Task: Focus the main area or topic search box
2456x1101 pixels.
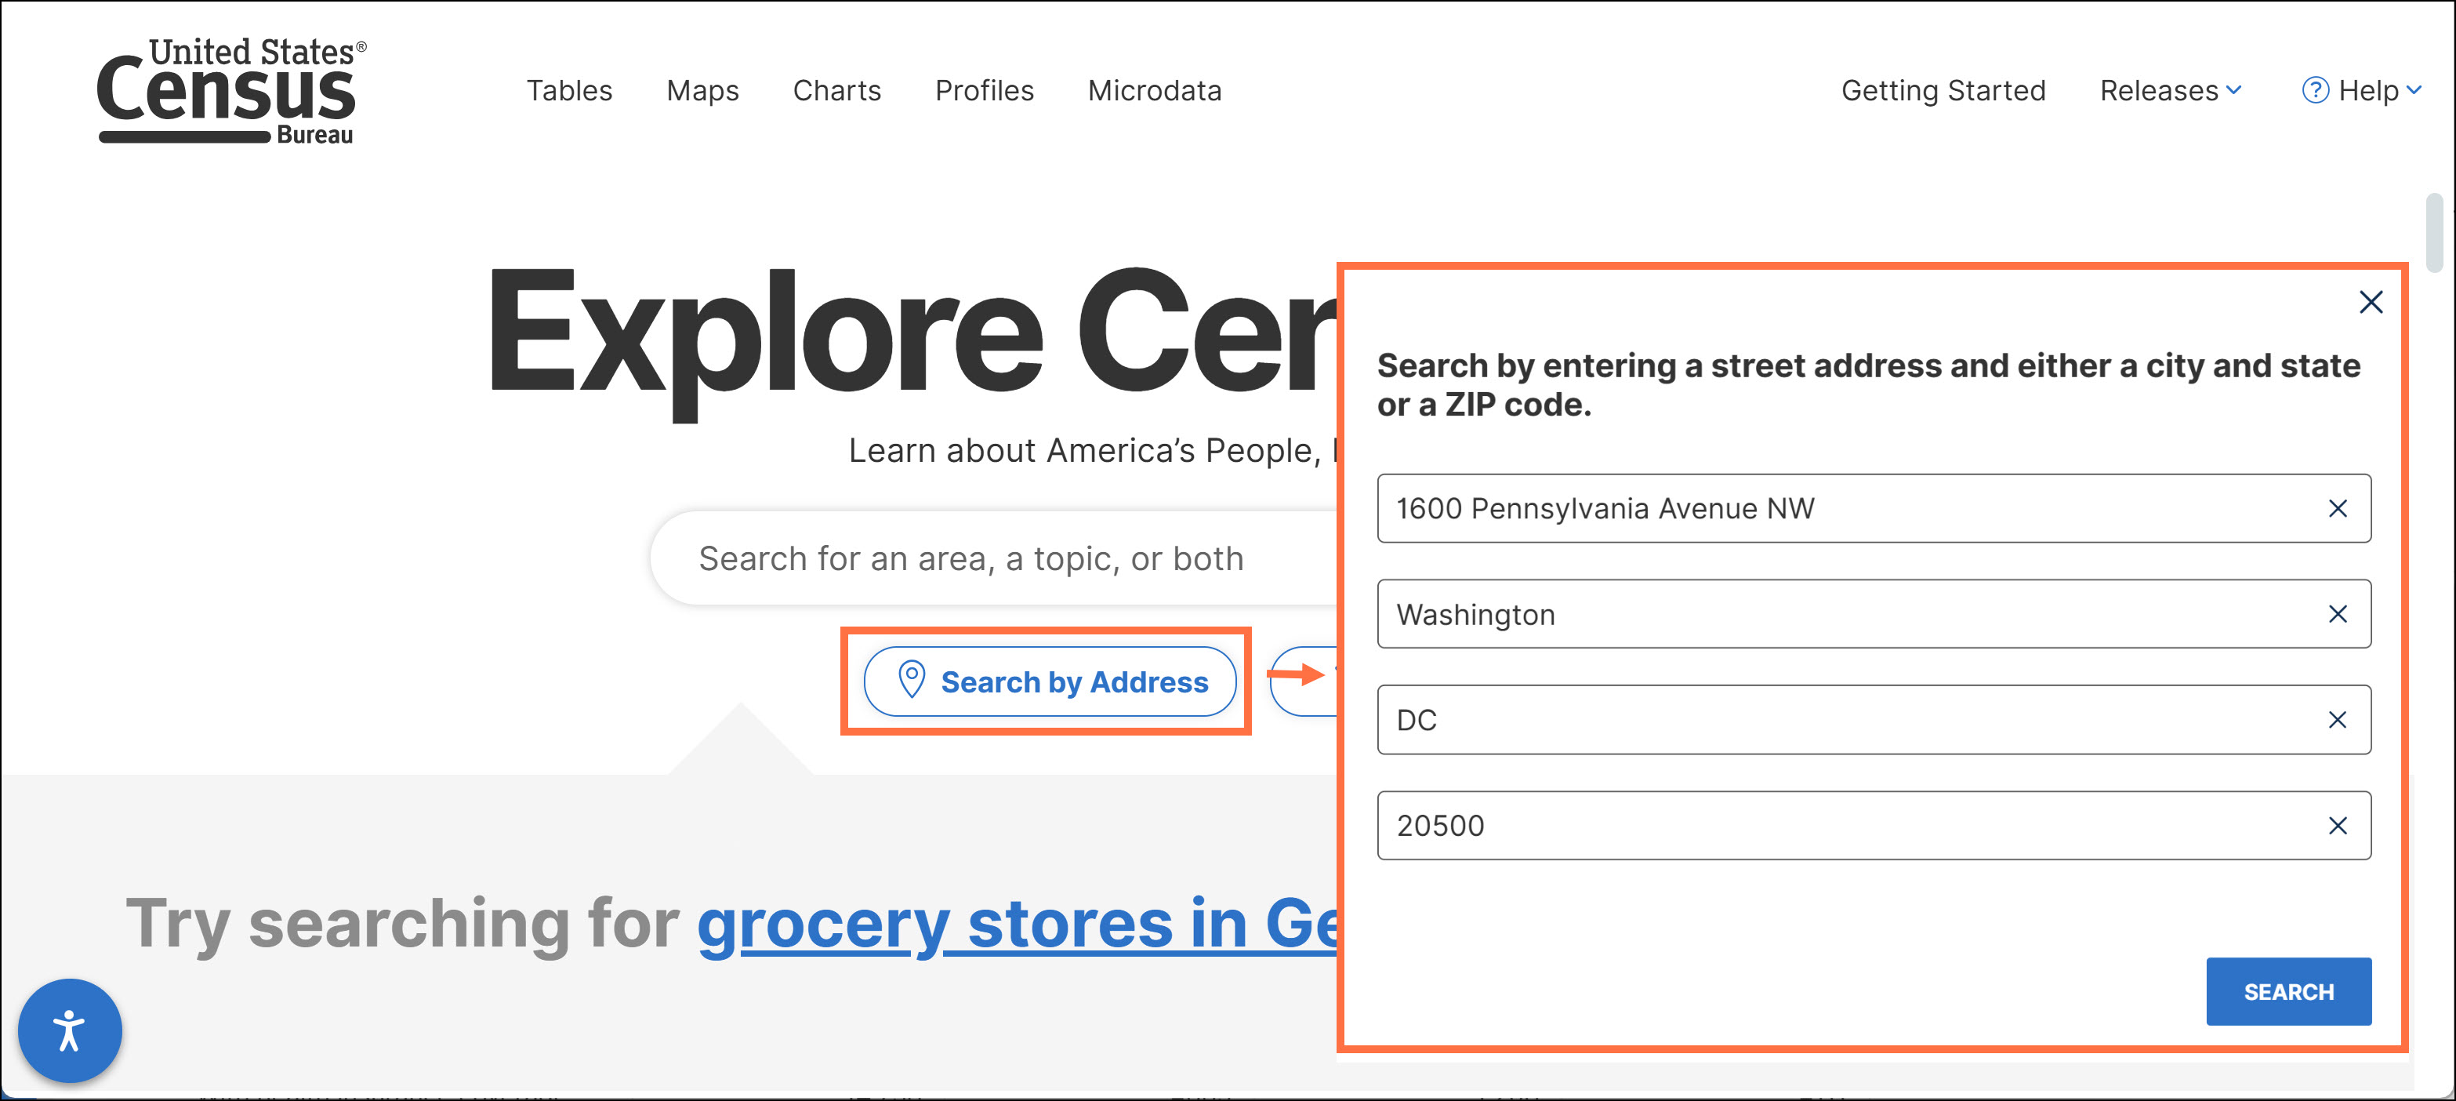Action: 992,559
